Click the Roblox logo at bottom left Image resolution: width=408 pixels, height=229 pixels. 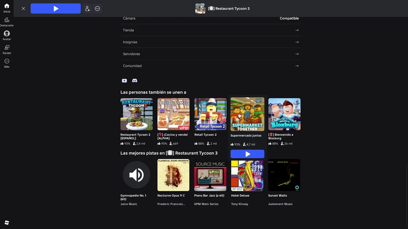[x=7, y=223]
